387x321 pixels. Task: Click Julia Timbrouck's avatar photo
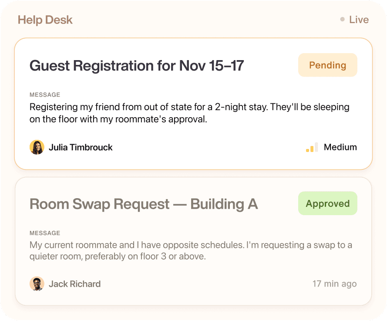pos(37,147)
